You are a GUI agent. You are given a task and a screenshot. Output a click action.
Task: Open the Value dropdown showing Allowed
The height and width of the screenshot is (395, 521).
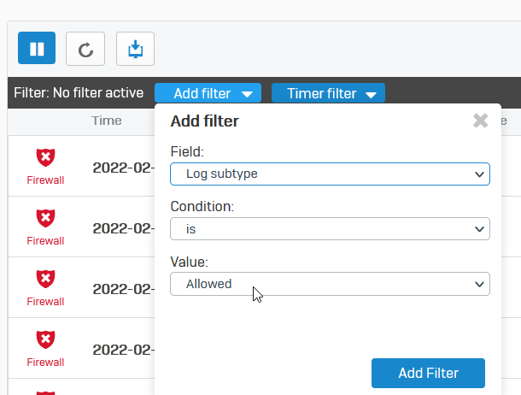coord(330,284)
